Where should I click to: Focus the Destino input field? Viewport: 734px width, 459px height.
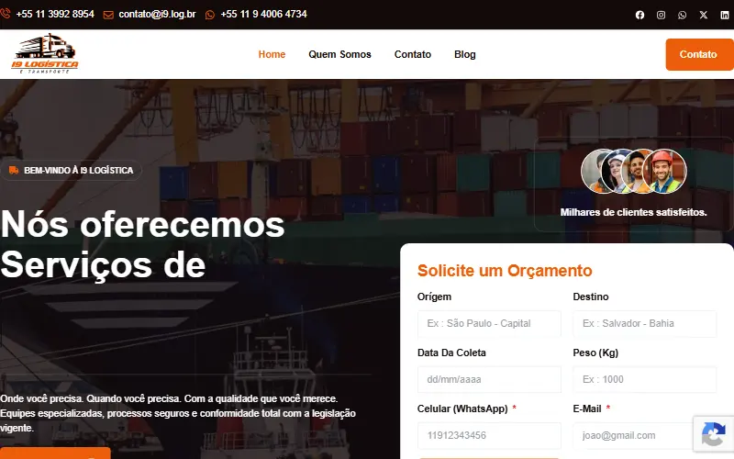click(644, 323)
